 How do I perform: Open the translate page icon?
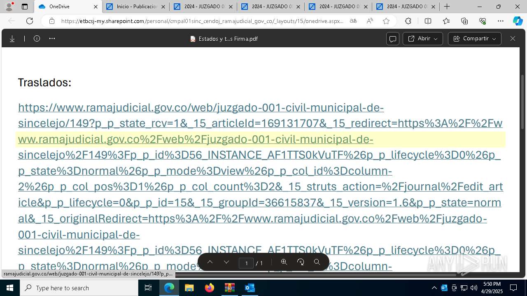tap(353, 21)
